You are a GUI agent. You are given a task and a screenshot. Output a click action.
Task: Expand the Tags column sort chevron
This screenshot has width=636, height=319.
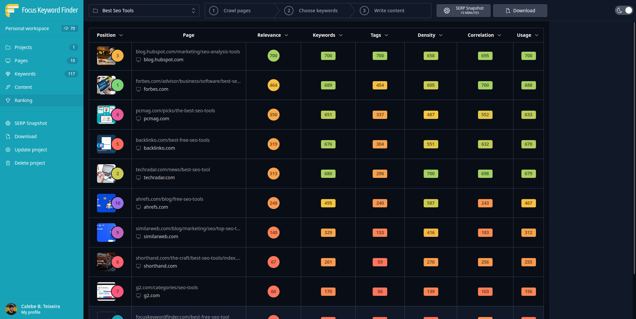[x=386, y=35]
